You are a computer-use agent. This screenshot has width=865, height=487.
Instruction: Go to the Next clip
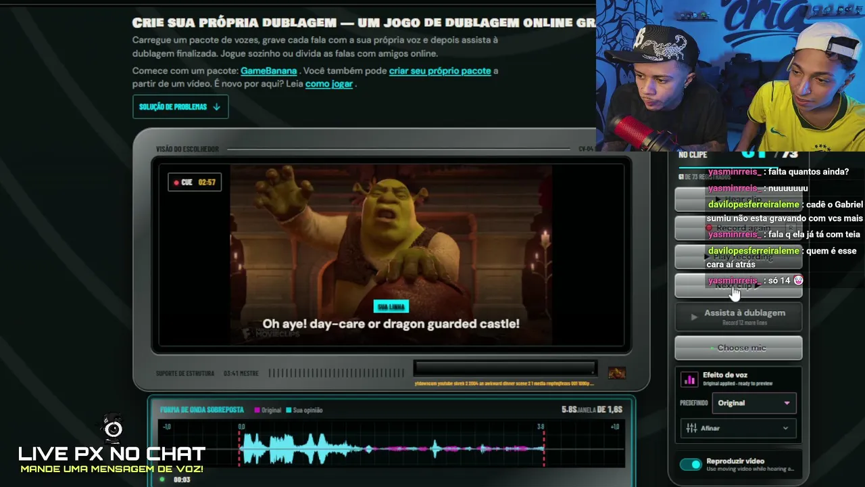point(739,286)
